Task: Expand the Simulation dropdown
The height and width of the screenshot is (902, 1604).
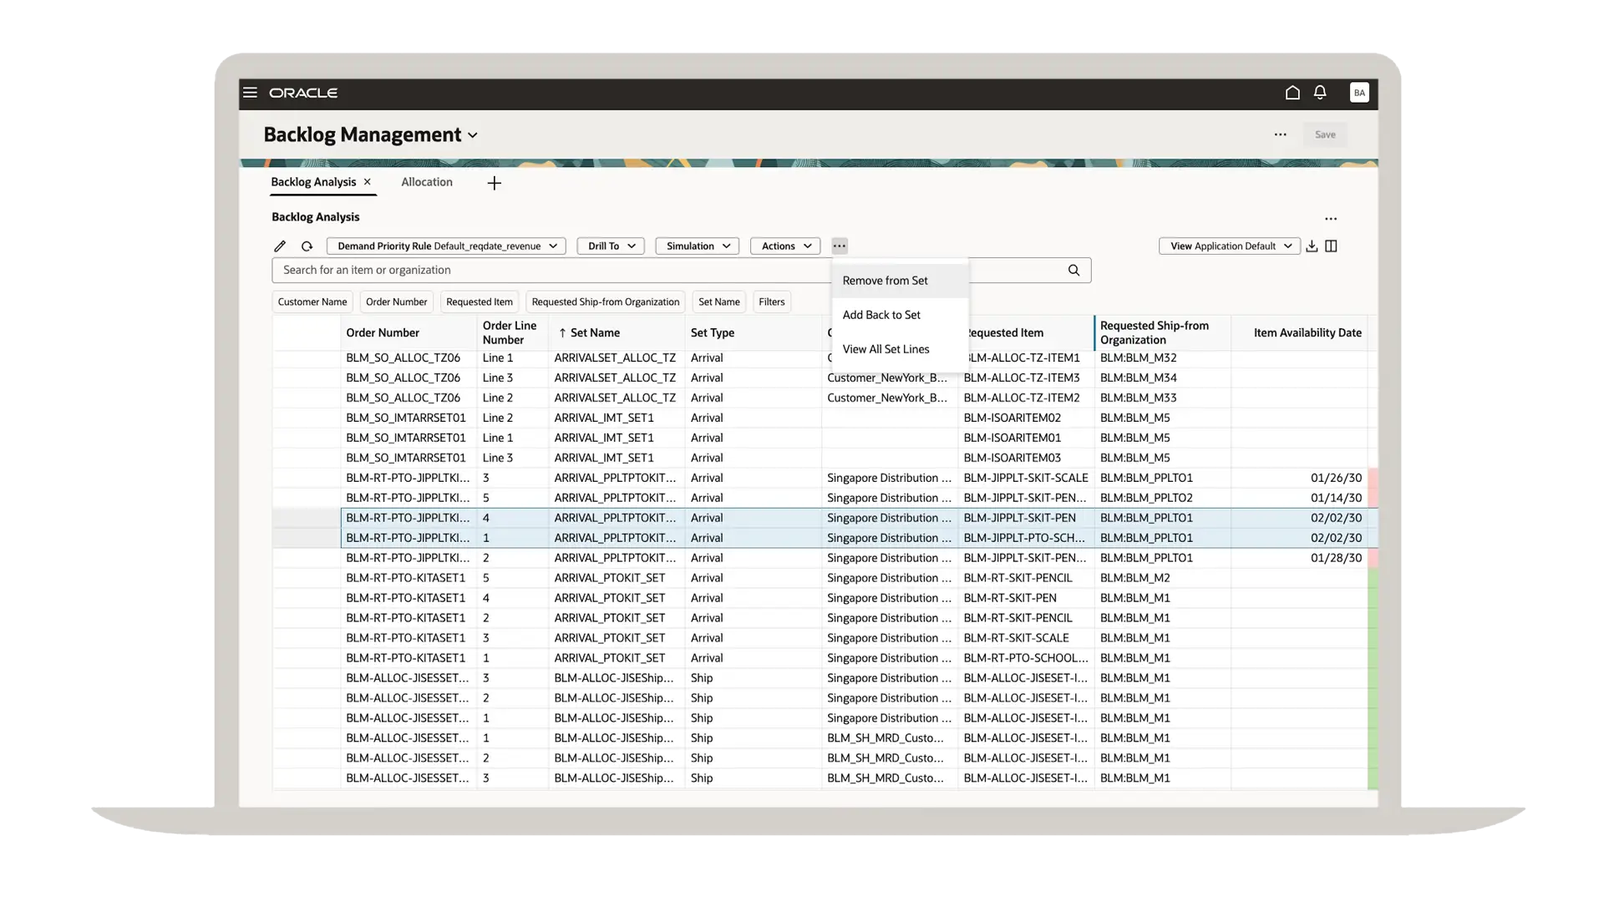Action: [x=698, y=246]
